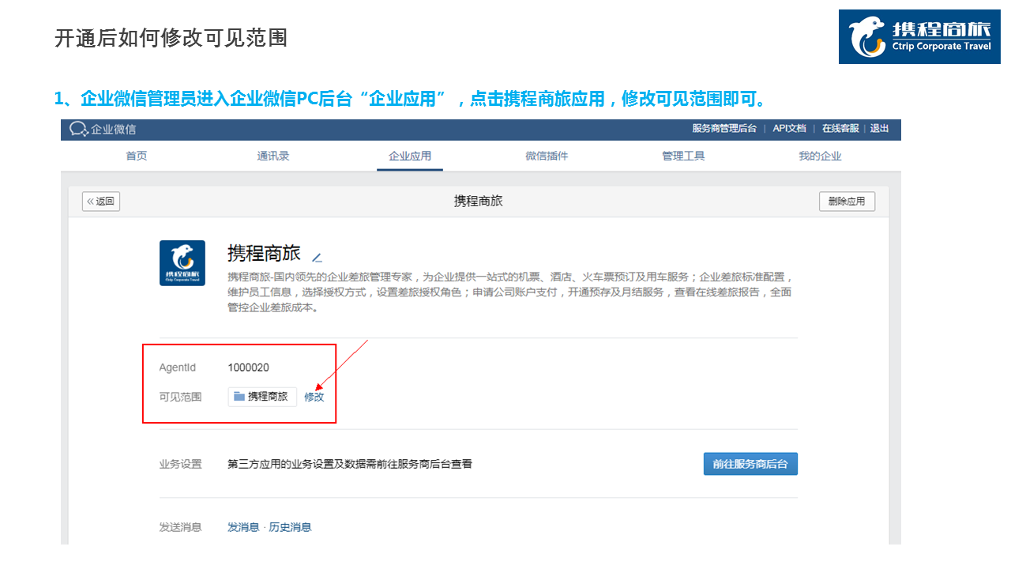Click the pencil edit icon beside 携程商旅
The image size is (1011, 569).
[x=317, y=257]
